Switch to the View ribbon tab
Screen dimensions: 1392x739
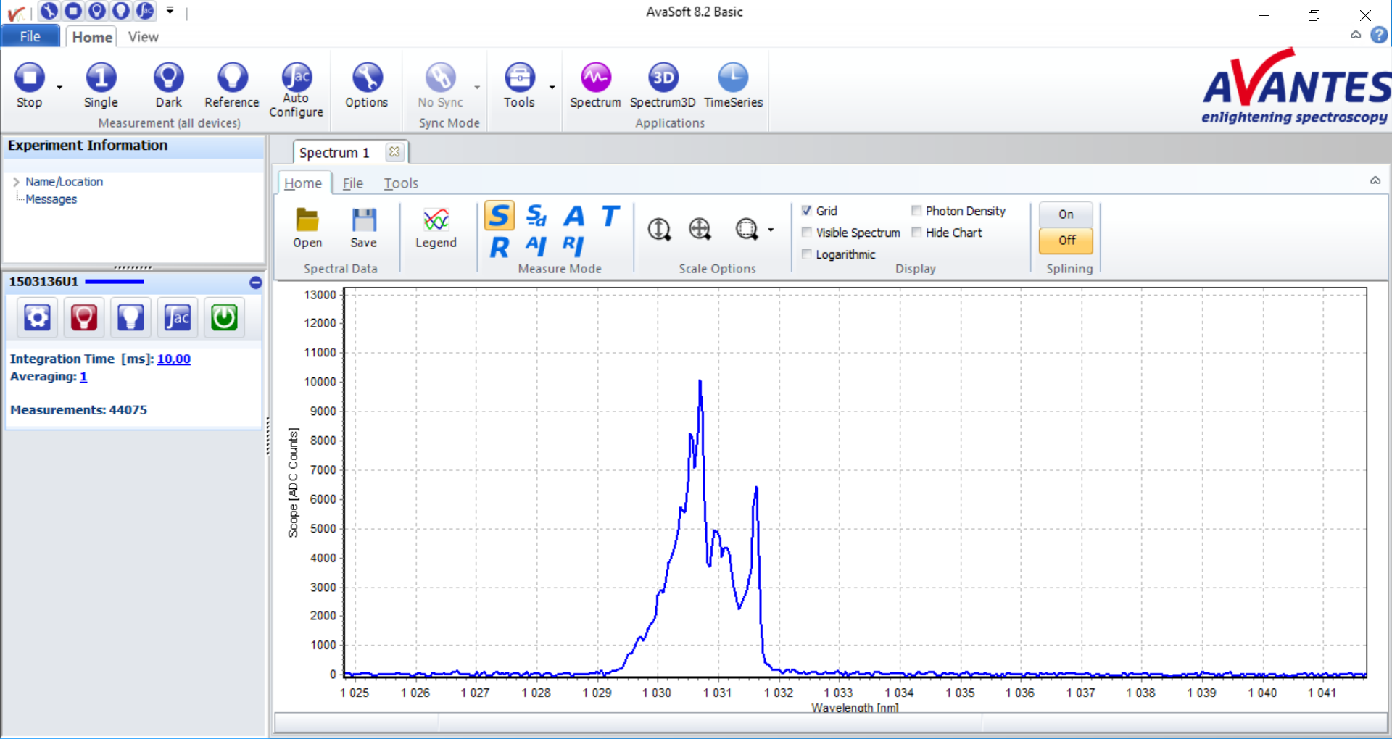[143, 37]
